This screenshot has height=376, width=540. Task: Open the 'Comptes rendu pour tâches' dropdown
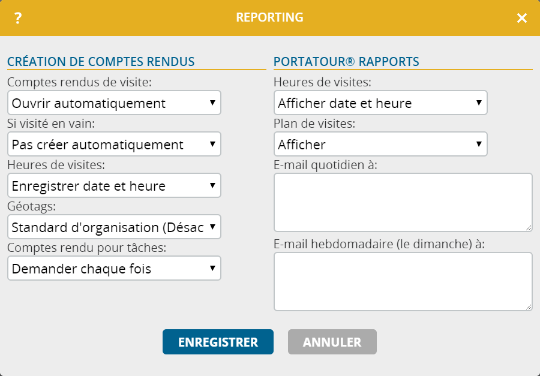114,268
